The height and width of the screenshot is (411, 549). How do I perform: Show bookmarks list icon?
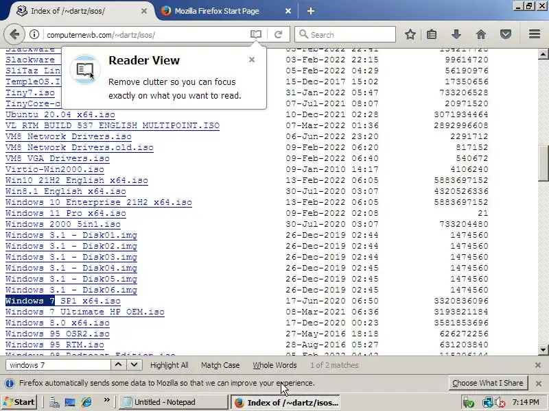click(432, 34)
